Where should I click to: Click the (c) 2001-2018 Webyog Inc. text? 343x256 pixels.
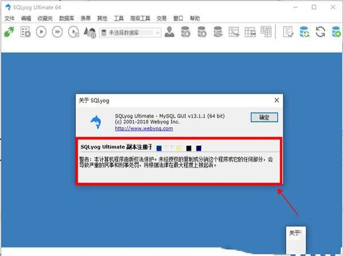tap(147, 122)
